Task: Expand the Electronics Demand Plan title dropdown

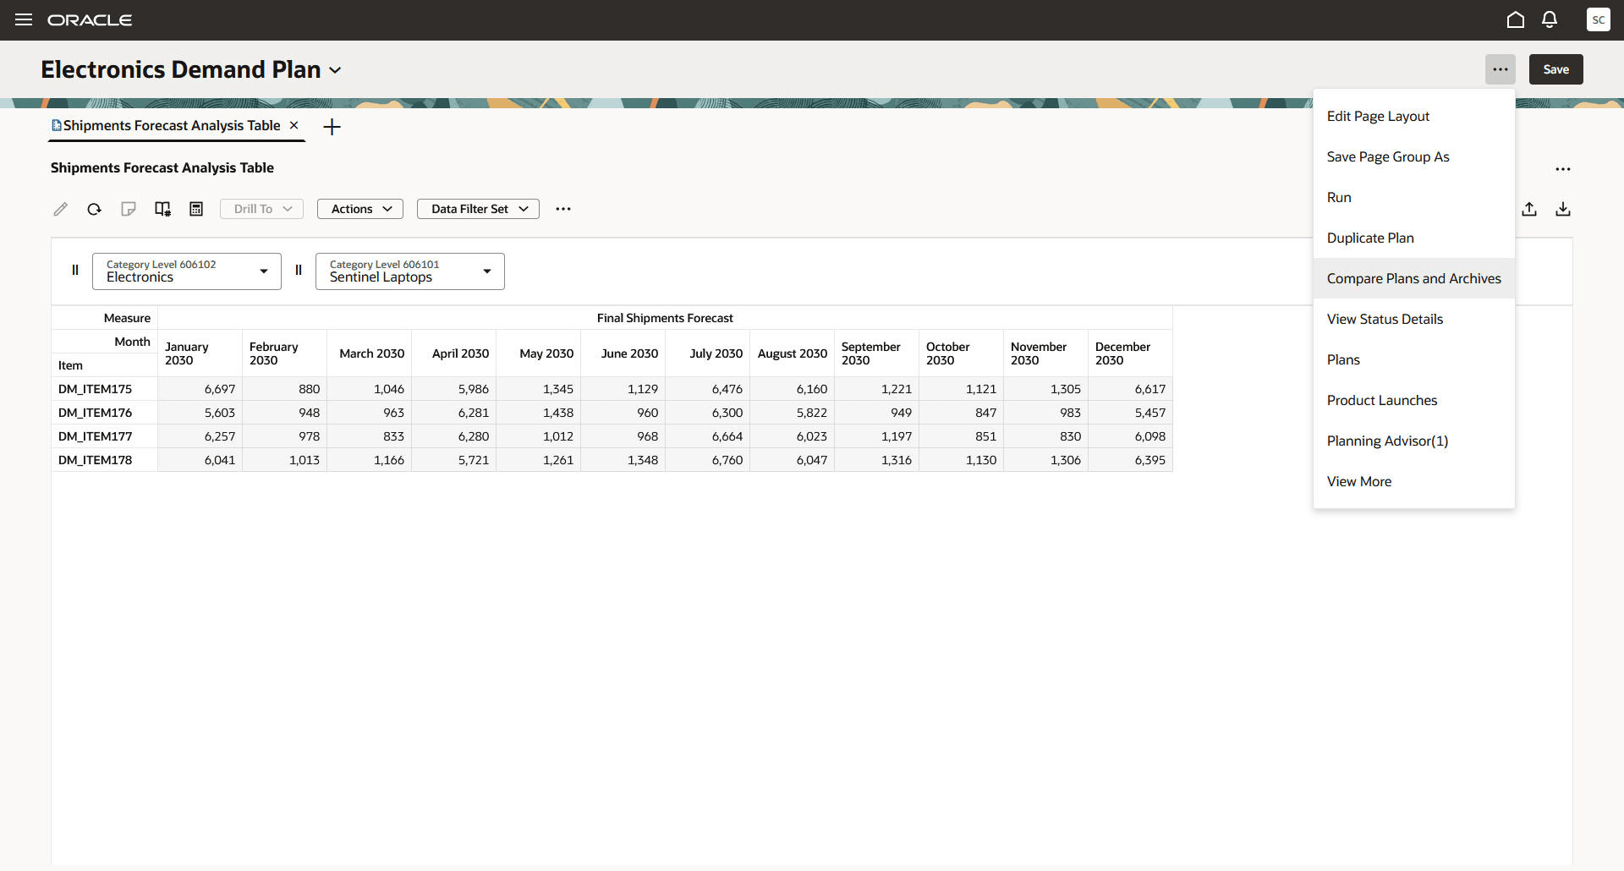Action: pyautogui.click(x=336, y=70)
